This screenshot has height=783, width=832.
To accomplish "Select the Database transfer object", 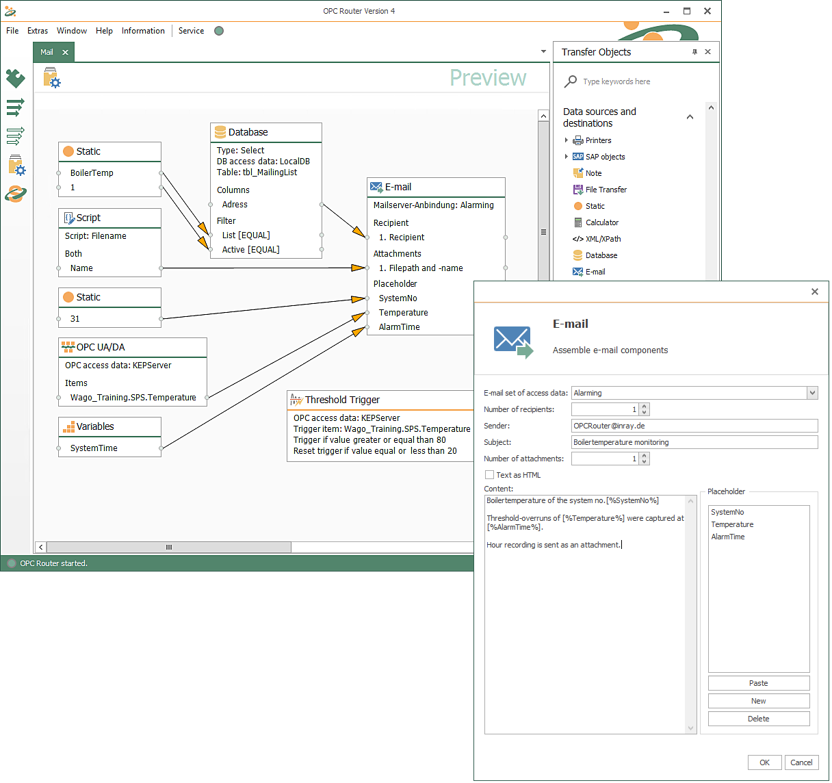I will click(x=601, y=255).
